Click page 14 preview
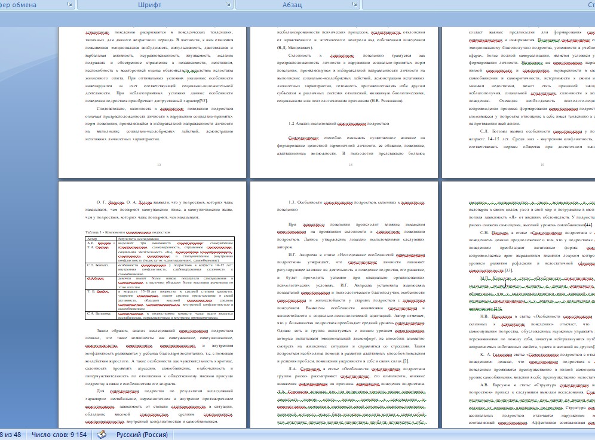595x440 pixels. coord(343,102)
